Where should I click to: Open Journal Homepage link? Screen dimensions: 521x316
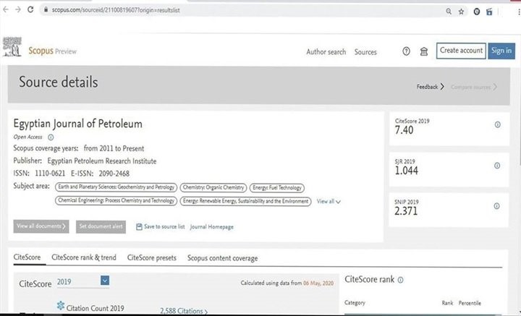tap(211, 227)
